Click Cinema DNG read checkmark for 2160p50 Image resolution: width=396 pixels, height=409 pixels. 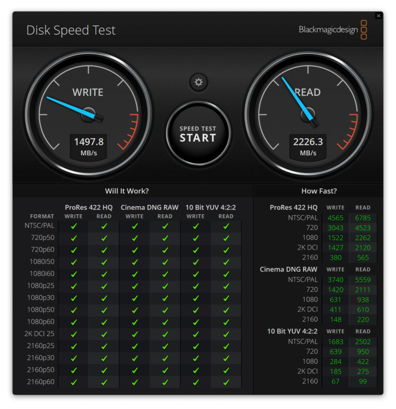point(165,370)
